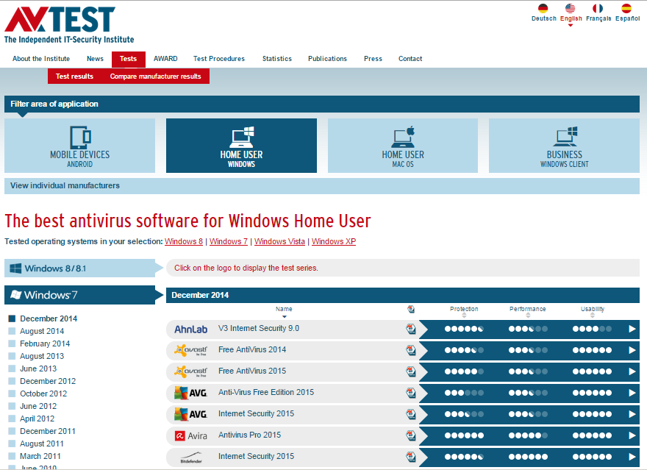This screenshot has width=647, height=470.
Task: Open certificate icon for AhnLab V3 row
Action: tap(410, 329)
